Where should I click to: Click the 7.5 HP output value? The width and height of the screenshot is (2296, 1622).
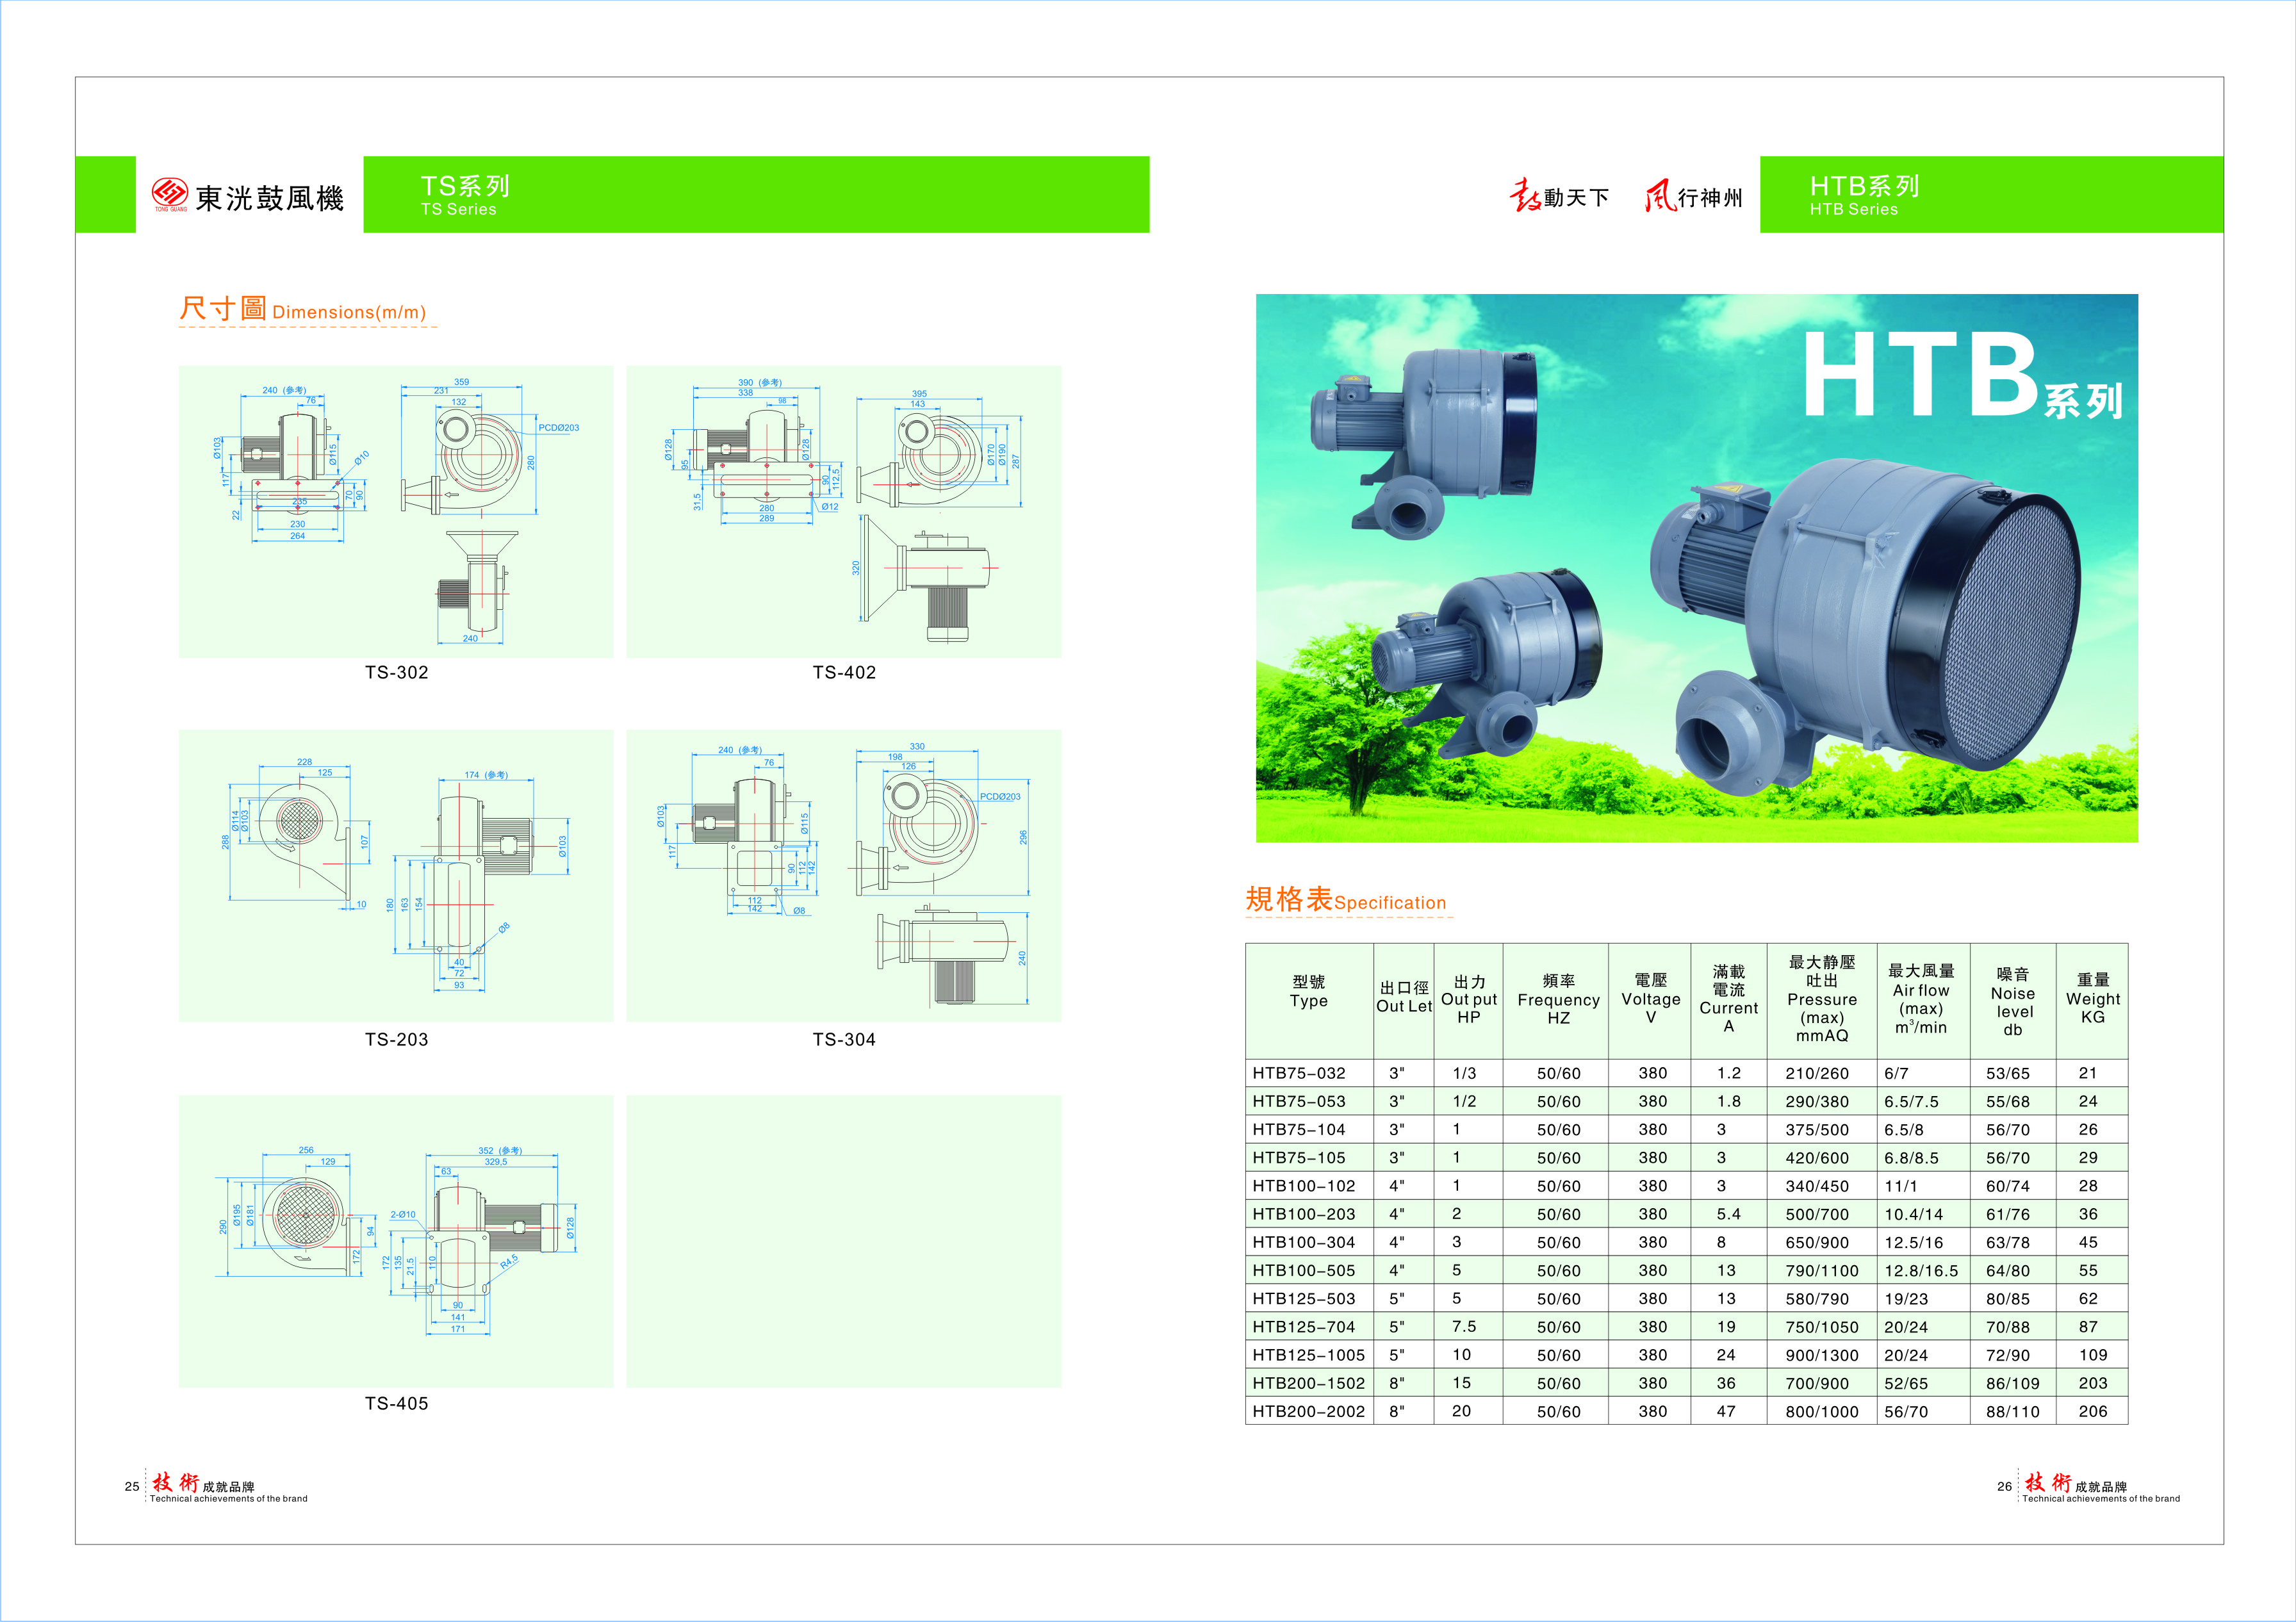click(1464, 1326)
